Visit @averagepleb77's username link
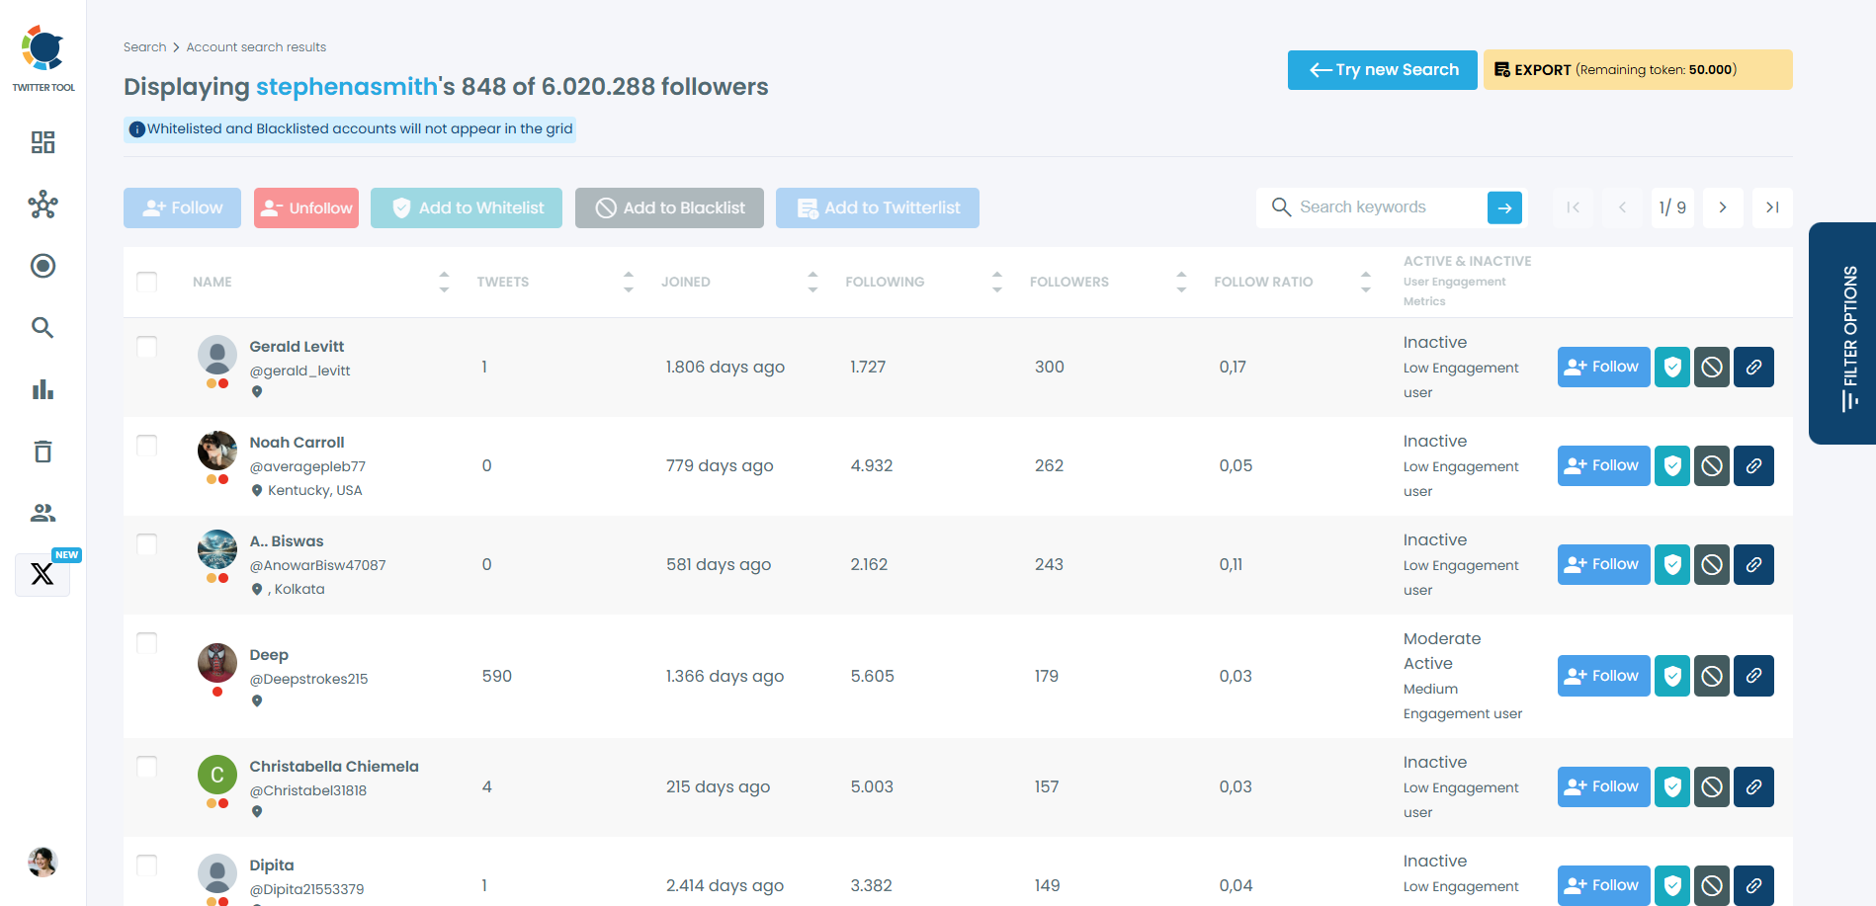Viewport: 1876px width, 906px height. [306, 465]
